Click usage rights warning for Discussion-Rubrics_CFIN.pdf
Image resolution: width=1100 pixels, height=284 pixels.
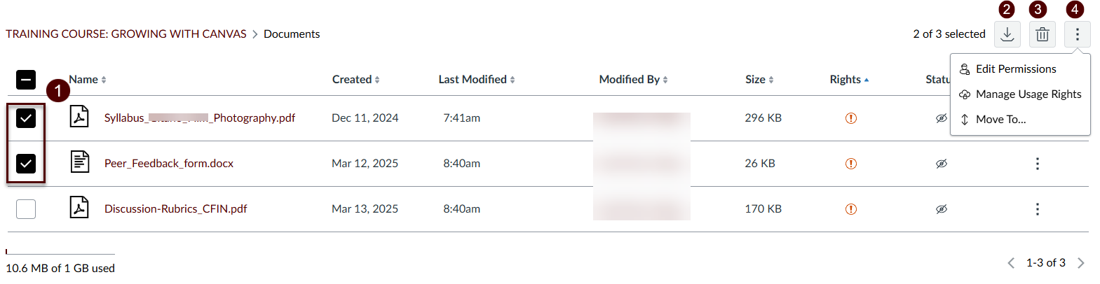point(850,209)
